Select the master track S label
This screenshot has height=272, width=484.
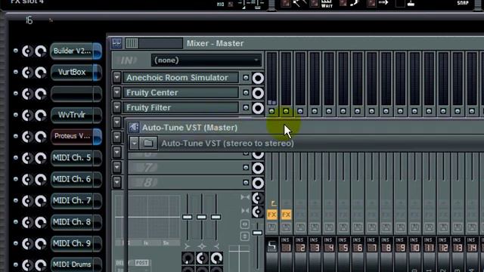(x=272, y=246)
